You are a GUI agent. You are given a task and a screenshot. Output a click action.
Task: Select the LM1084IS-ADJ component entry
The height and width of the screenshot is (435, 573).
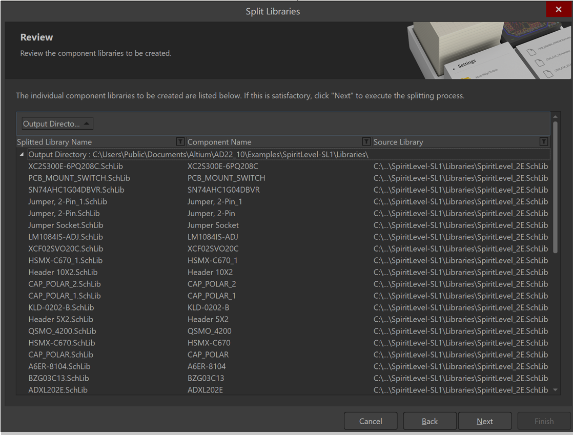(x=213, y=237)
